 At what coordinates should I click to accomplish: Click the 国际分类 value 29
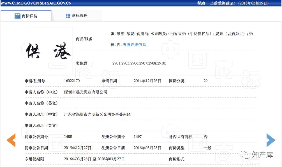pos(205,81)
